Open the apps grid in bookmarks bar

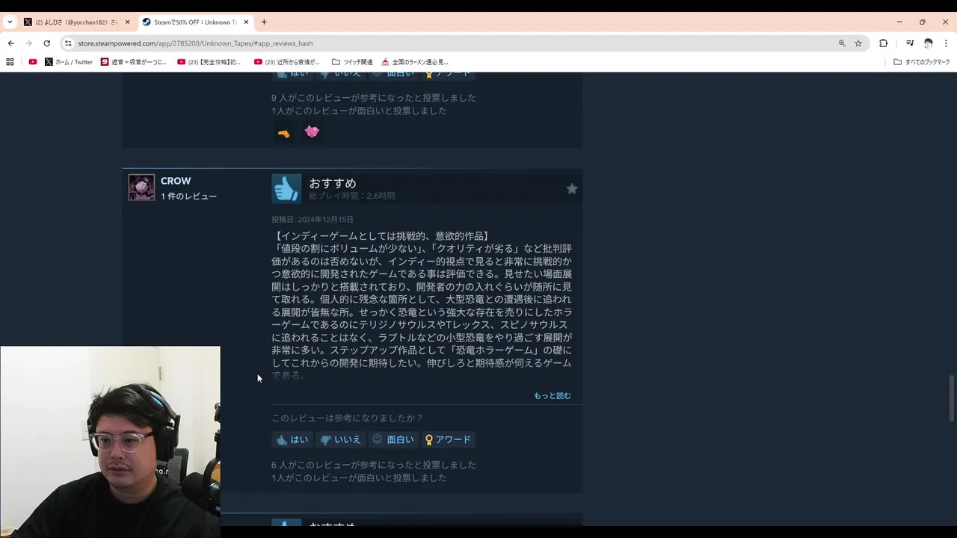click(10, 62)
